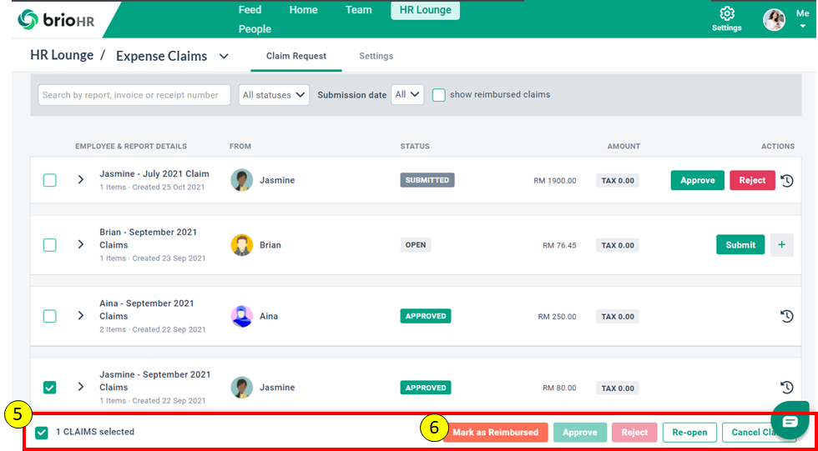This screenshot has width=818, height=451.
Task: Expand Jasmine September 2021 Claims row chevron
Action: [80, 387]
